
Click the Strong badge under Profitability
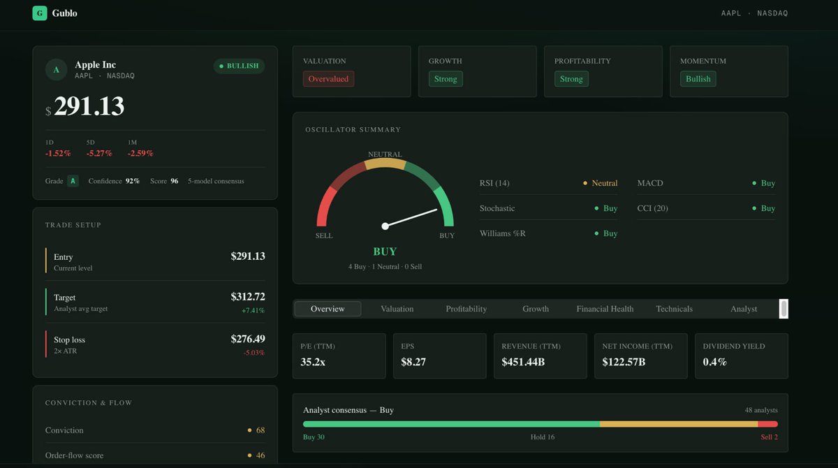571,79
